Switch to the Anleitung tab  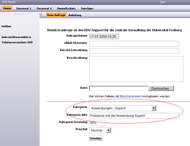(x=75, y=15)
